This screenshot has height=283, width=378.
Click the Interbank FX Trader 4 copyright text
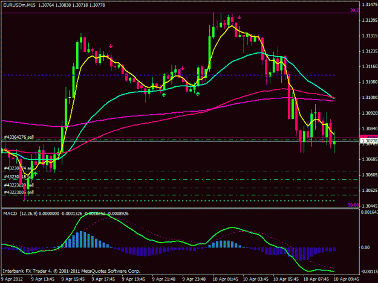pos(71,271)
